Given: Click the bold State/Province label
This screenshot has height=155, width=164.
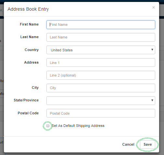Looking at the screenshot, I should (x=26, y=100).
